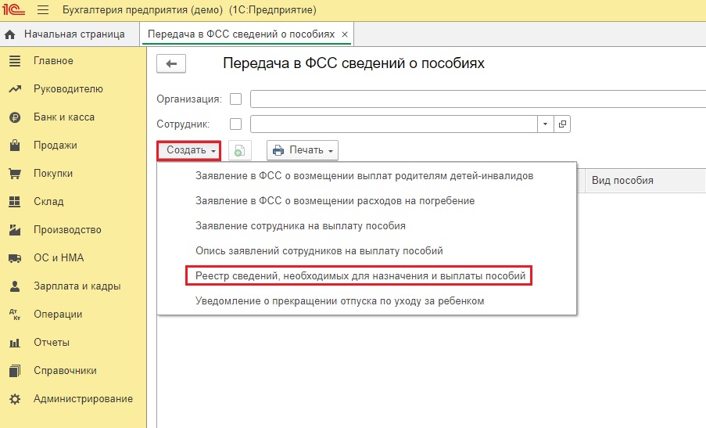Viewport: 706px width, 428px height.
Task: Open the Печать dropdown menu
Action: (x=302, y=150)
